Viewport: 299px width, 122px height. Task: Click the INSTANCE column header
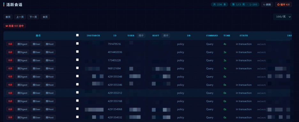tap(93, 36)
